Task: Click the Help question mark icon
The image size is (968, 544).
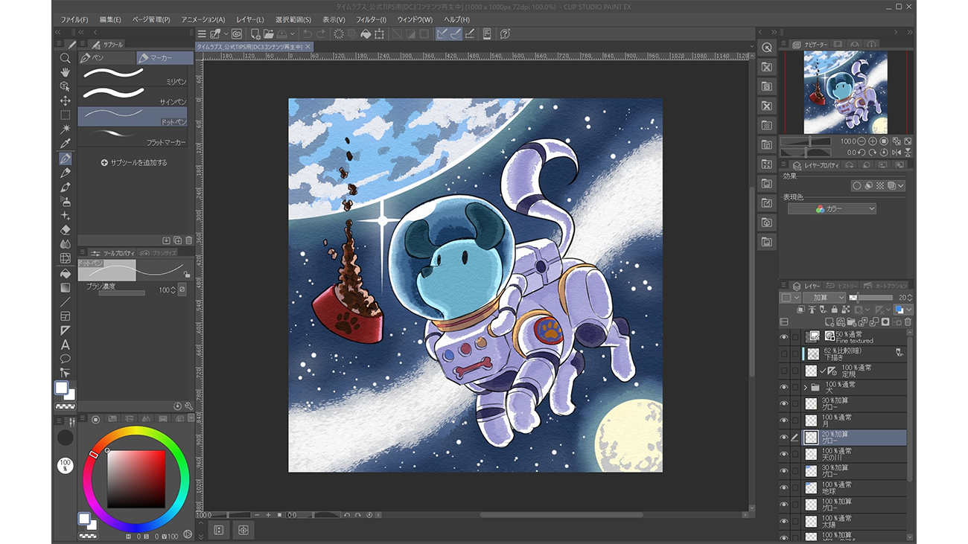Action: [x=505, y=33]
